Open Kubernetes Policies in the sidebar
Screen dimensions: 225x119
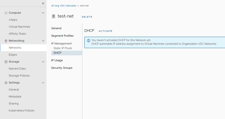click(x=21, y=110)
